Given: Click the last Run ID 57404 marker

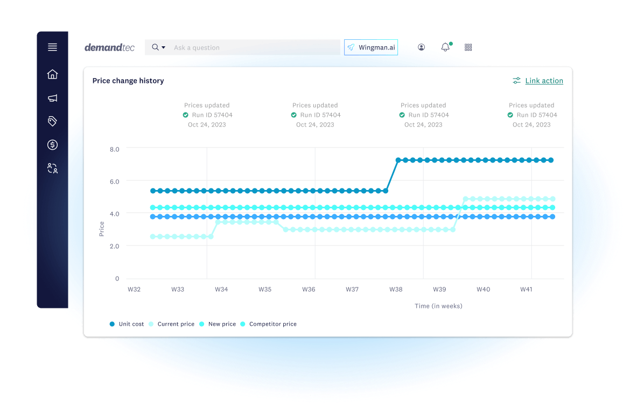Looking at the screenshot, I should click(531, 115).
